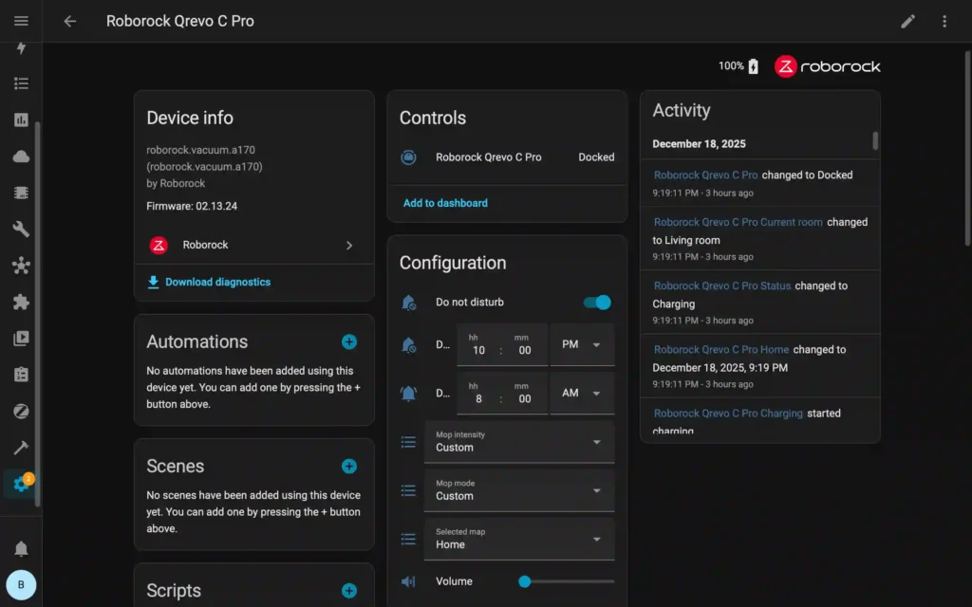
Task: Open the Selected map dropdown showing Home
Action: tap(518, 538)
